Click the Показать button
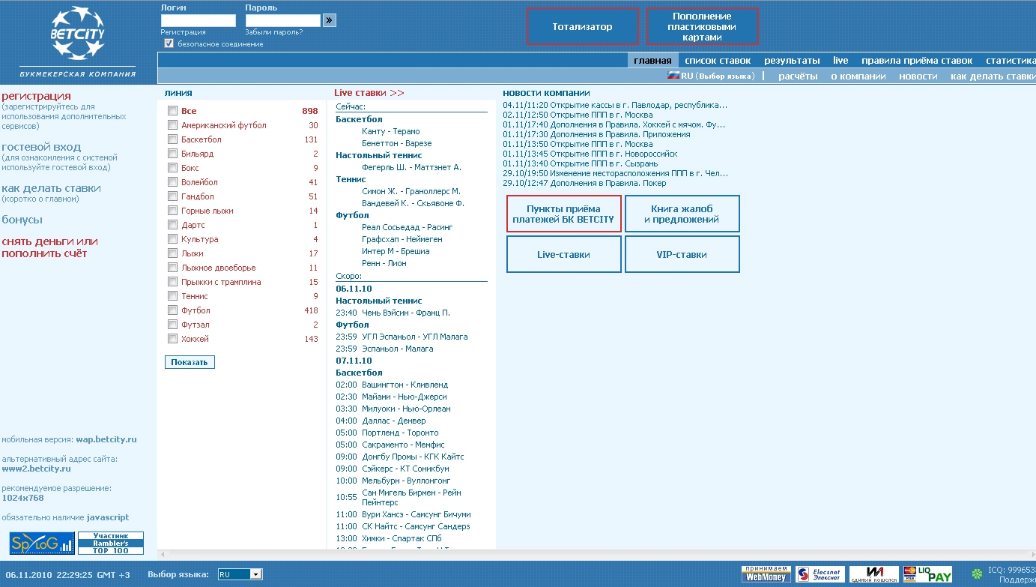The width and height of the screenshot is (1036, 587). 190,362
